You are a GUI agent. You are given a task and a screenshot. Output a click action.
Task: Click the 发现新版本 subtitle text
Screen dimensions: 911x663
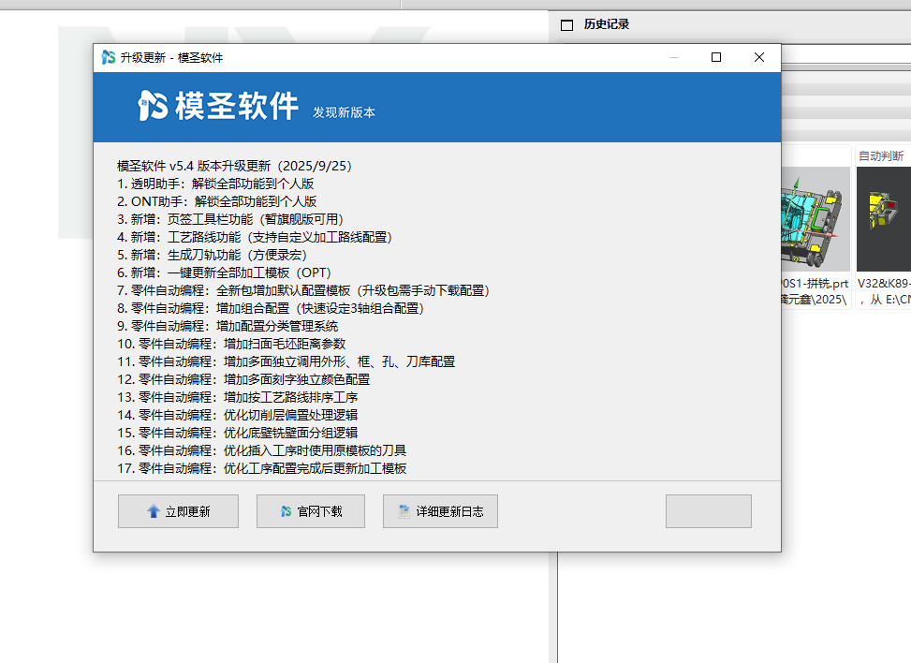point(344,112)
